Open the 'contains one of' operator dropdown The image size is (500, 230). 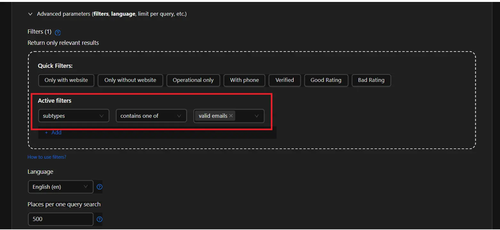click(151, 116)
